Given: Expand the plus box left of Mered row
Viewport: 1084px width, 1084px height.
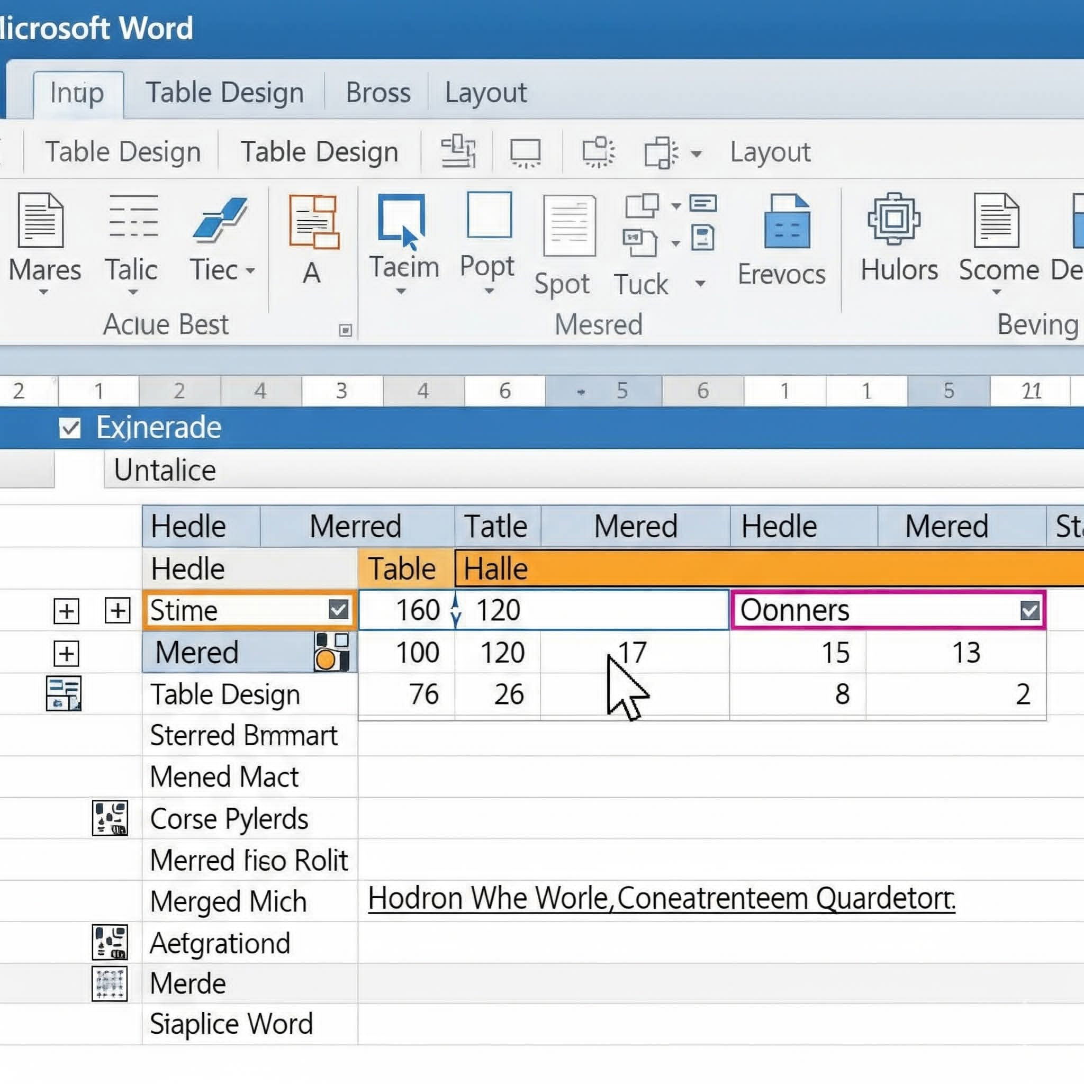Looking at the screenshot, I should coord(66,653).
